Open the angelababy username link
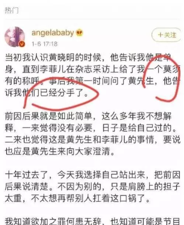Image resolution: width=184 pixels, height=225 pixels. (x=53, y=33)
